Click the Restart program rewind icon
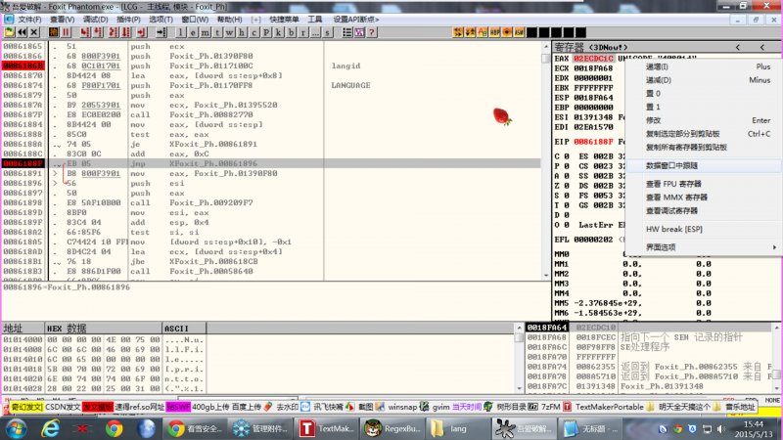Screen dimensions: 783x440 [22, 32]
